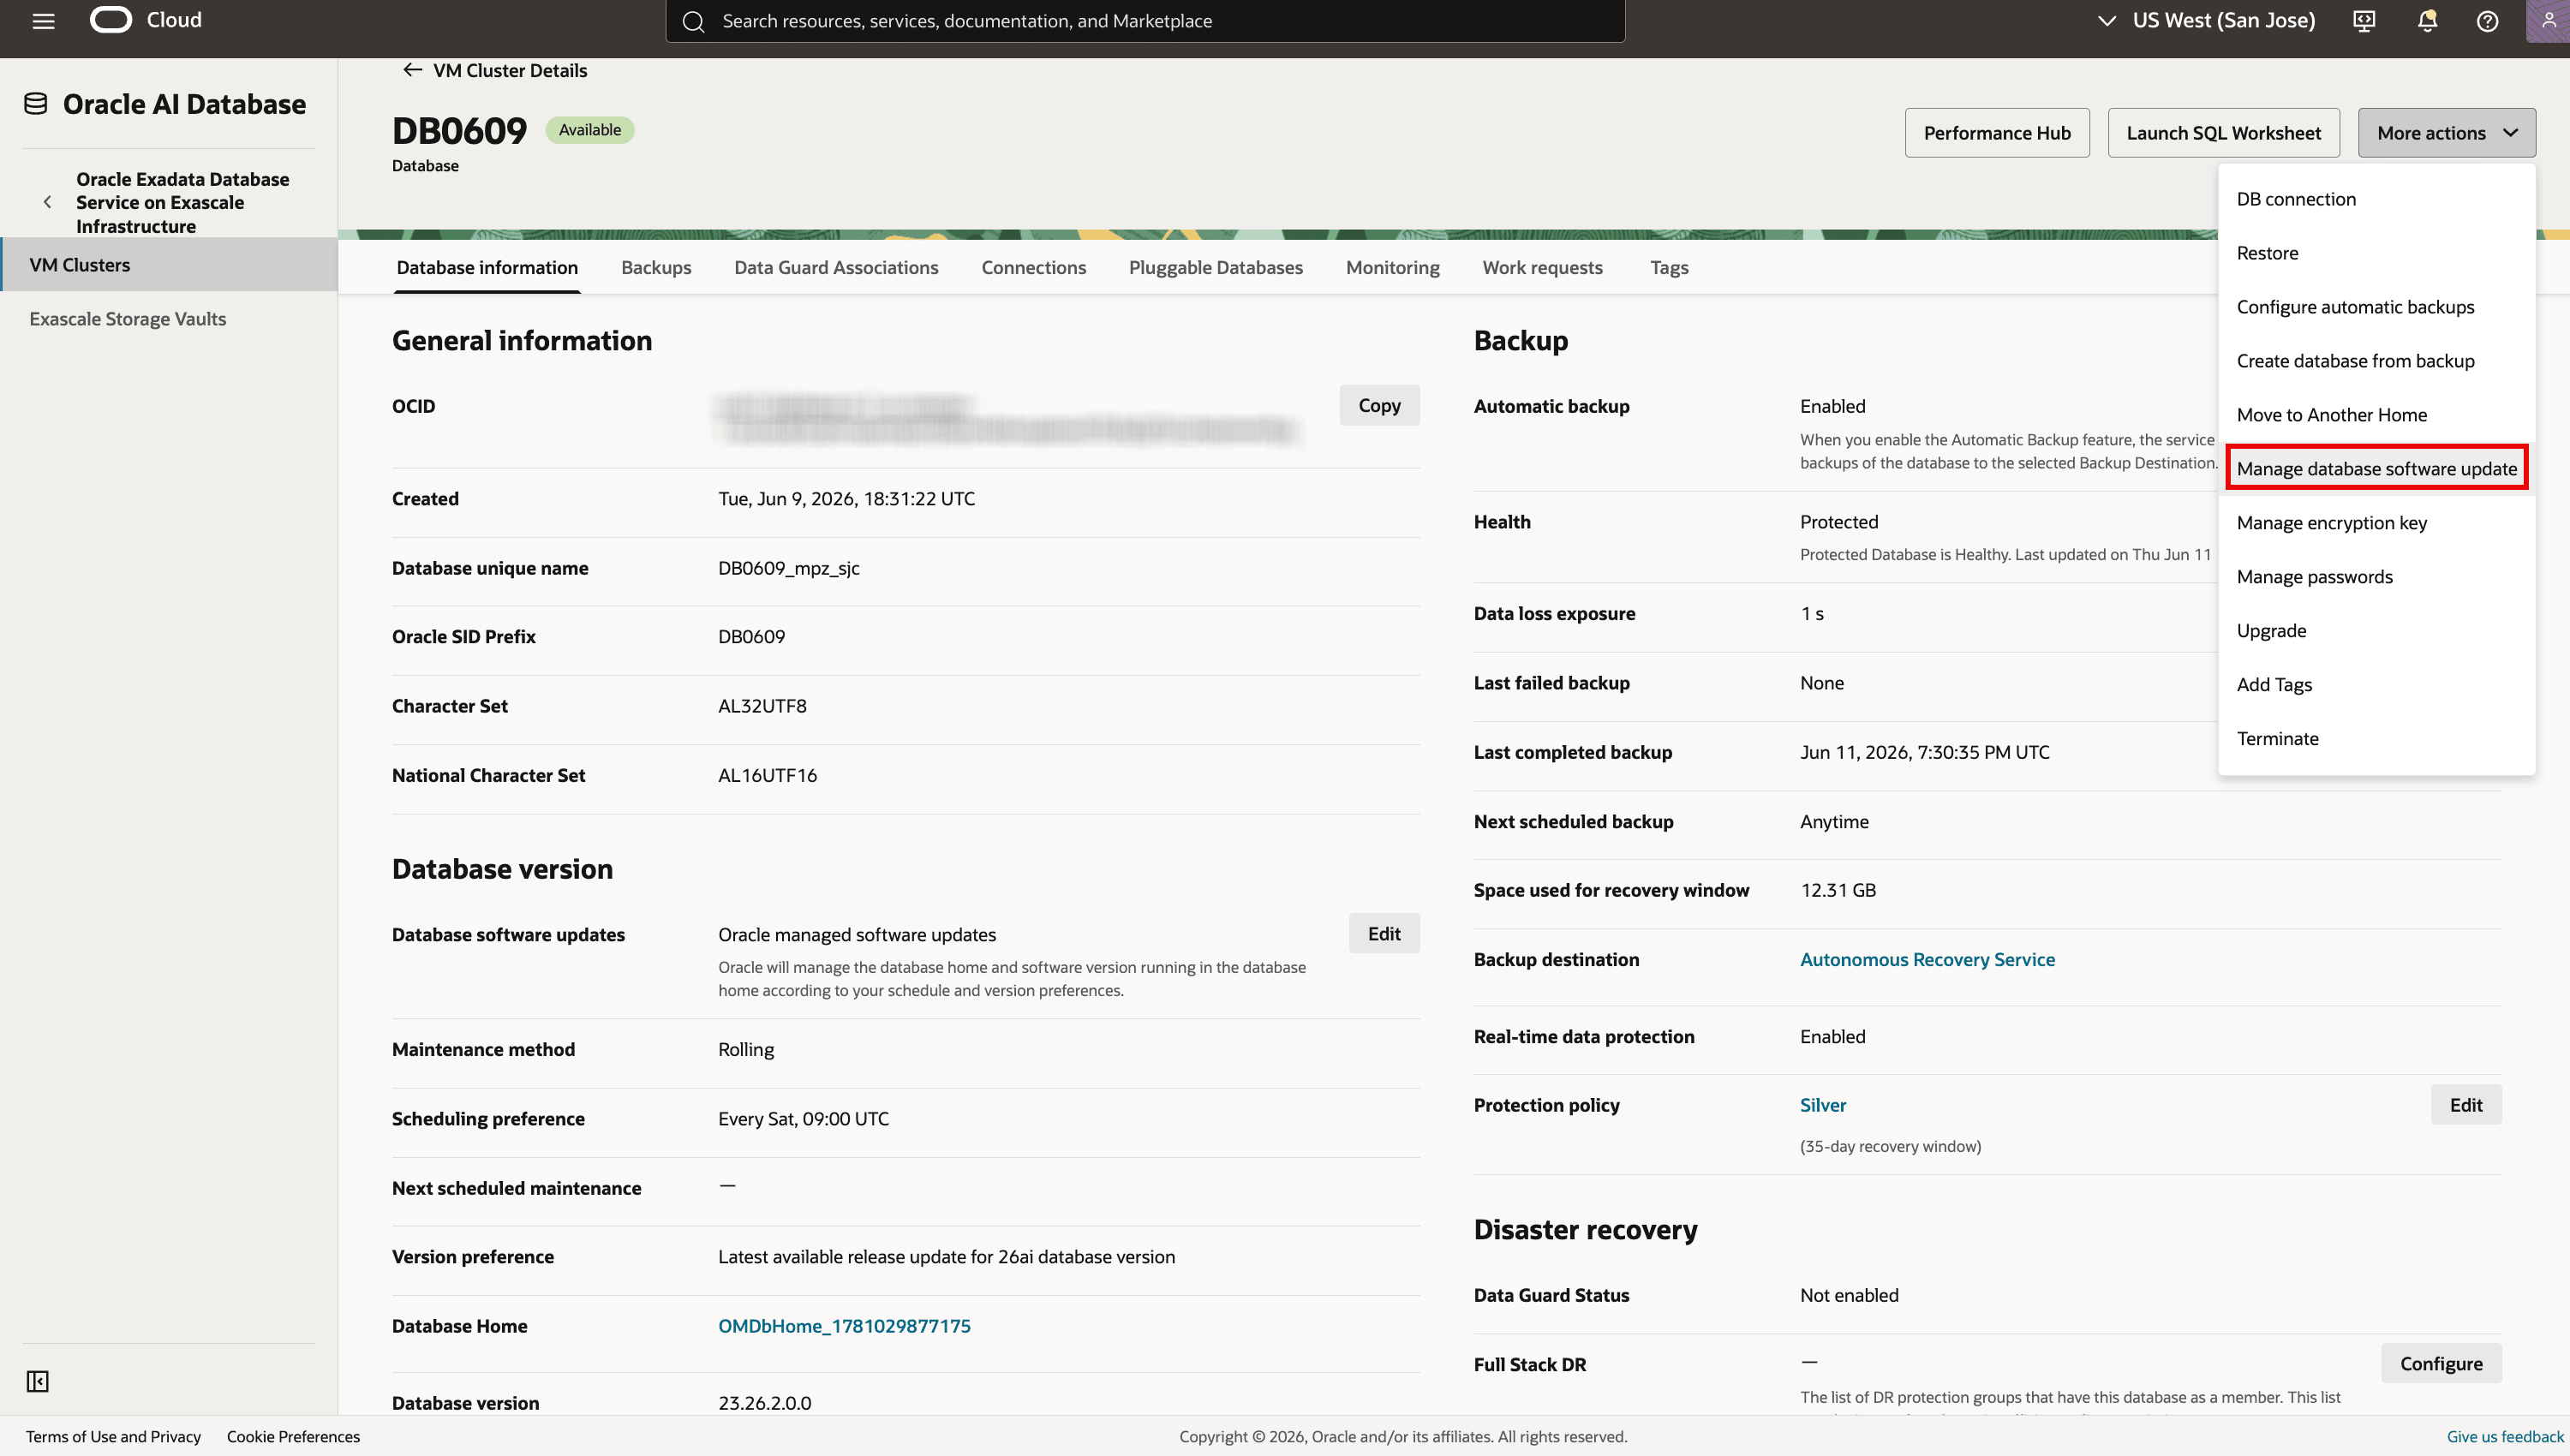
Task: Open the help question mark icon
Action: click(x=2487, y=21)
